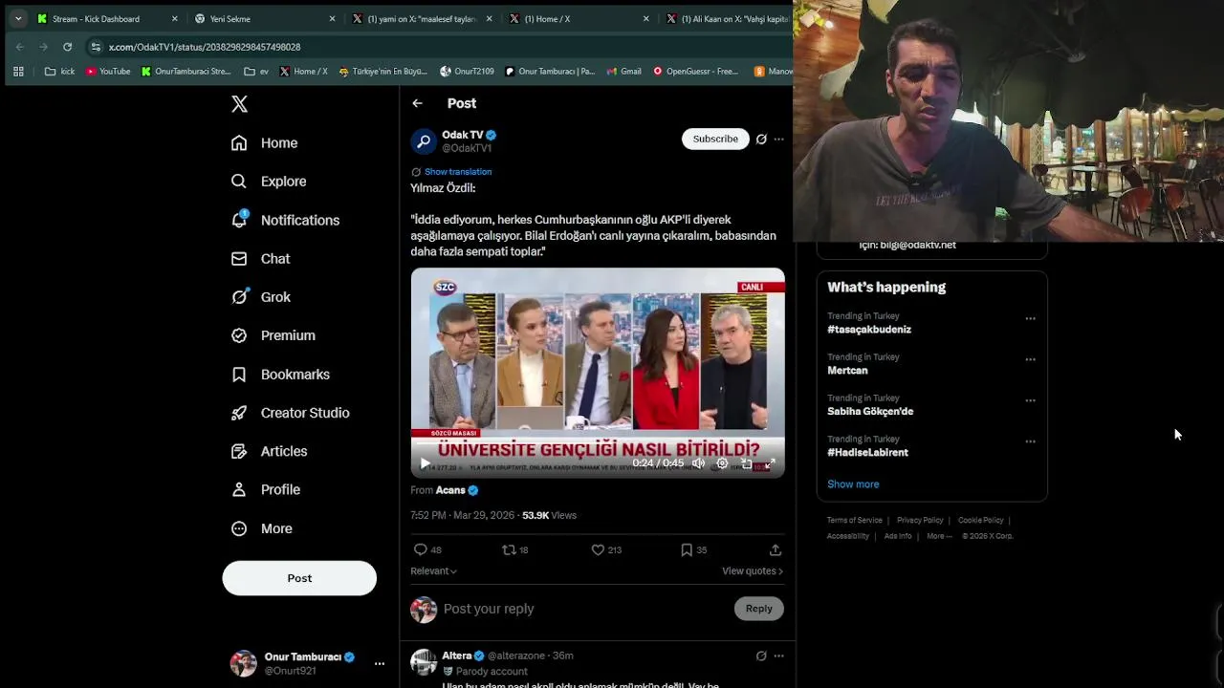Viewport: 1224px width, 688px height.
Task: Click the X logo in the sidebar
Action: [x=240, y=104]
